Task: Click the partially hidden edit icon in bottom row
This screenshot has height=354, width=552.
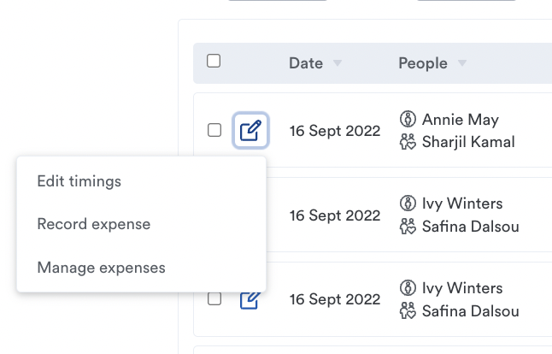Action: coord(250,300)
